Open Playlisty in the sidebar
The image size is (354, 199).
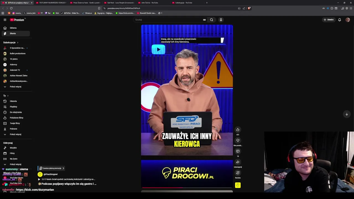click(x=15, y=107)
